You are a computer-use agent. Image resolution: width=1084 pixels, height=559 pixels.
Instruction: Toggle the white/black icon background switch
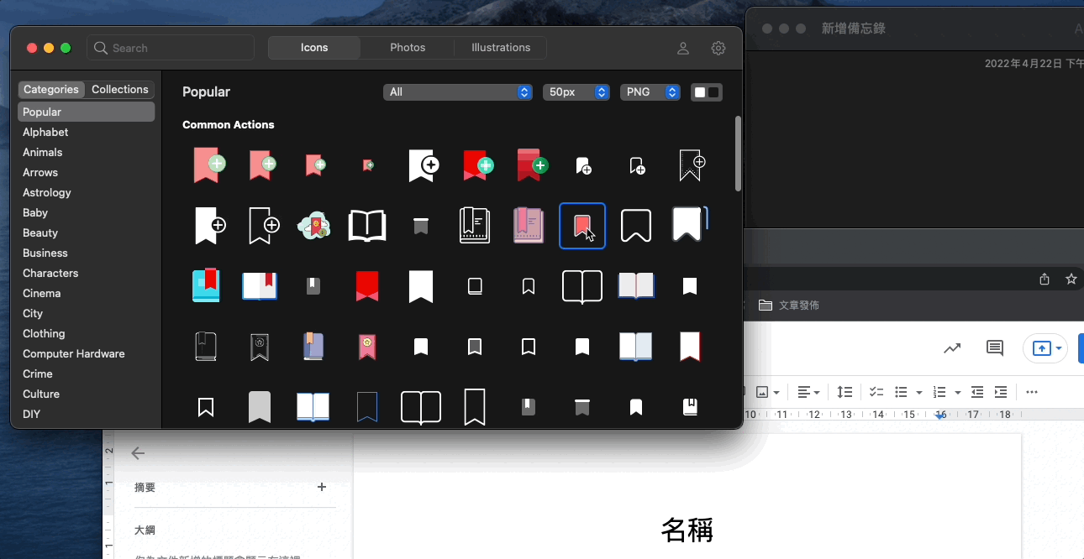706,92
